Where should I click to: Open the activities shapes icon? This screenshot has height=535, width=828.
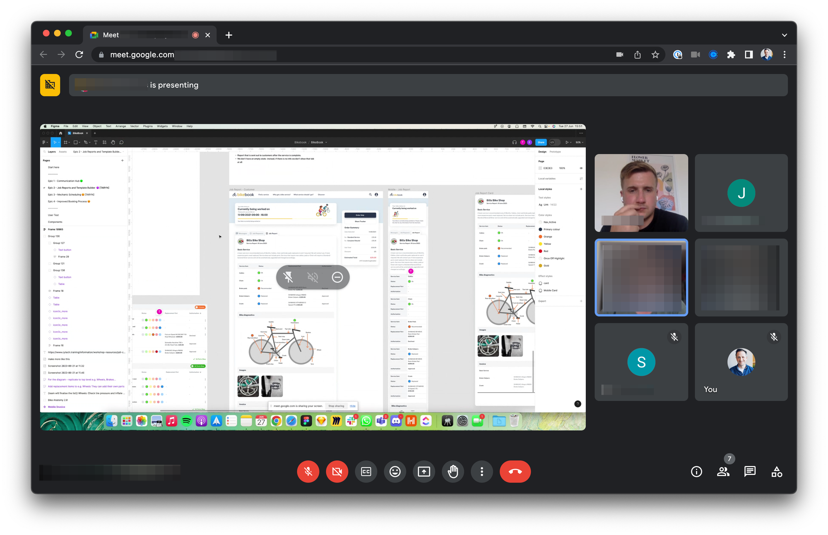(777, 471)
